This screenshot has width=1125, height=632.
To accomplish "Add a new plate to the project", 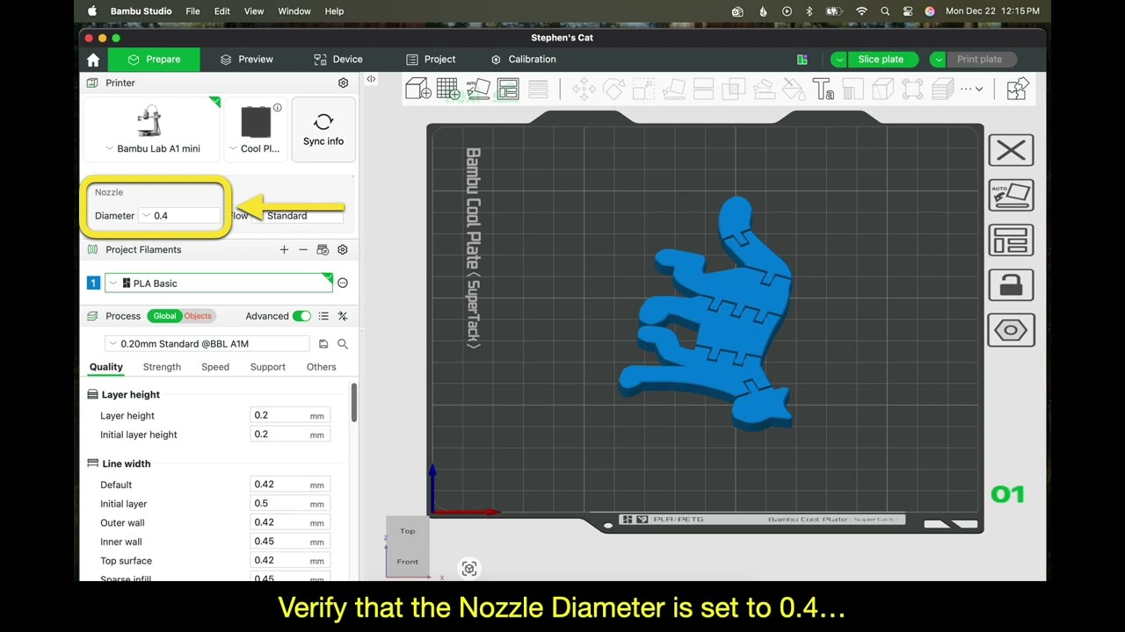I will [x=448, y=89].
